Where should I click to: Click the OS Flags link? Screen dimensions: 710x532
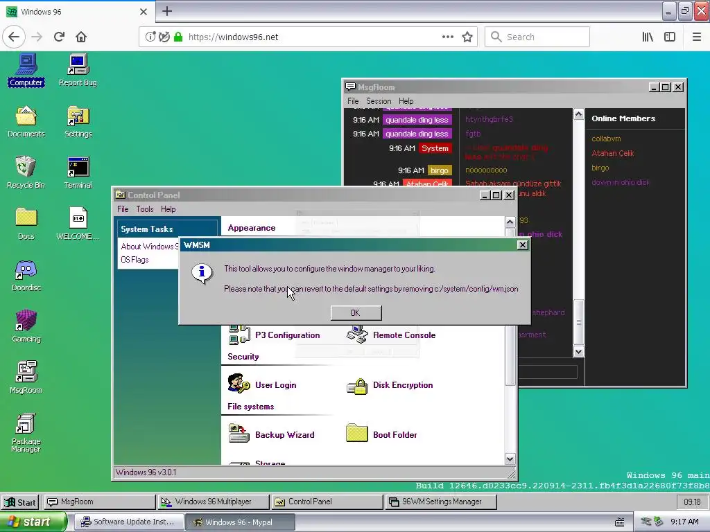pyautogui.click(x=135, y=260)
